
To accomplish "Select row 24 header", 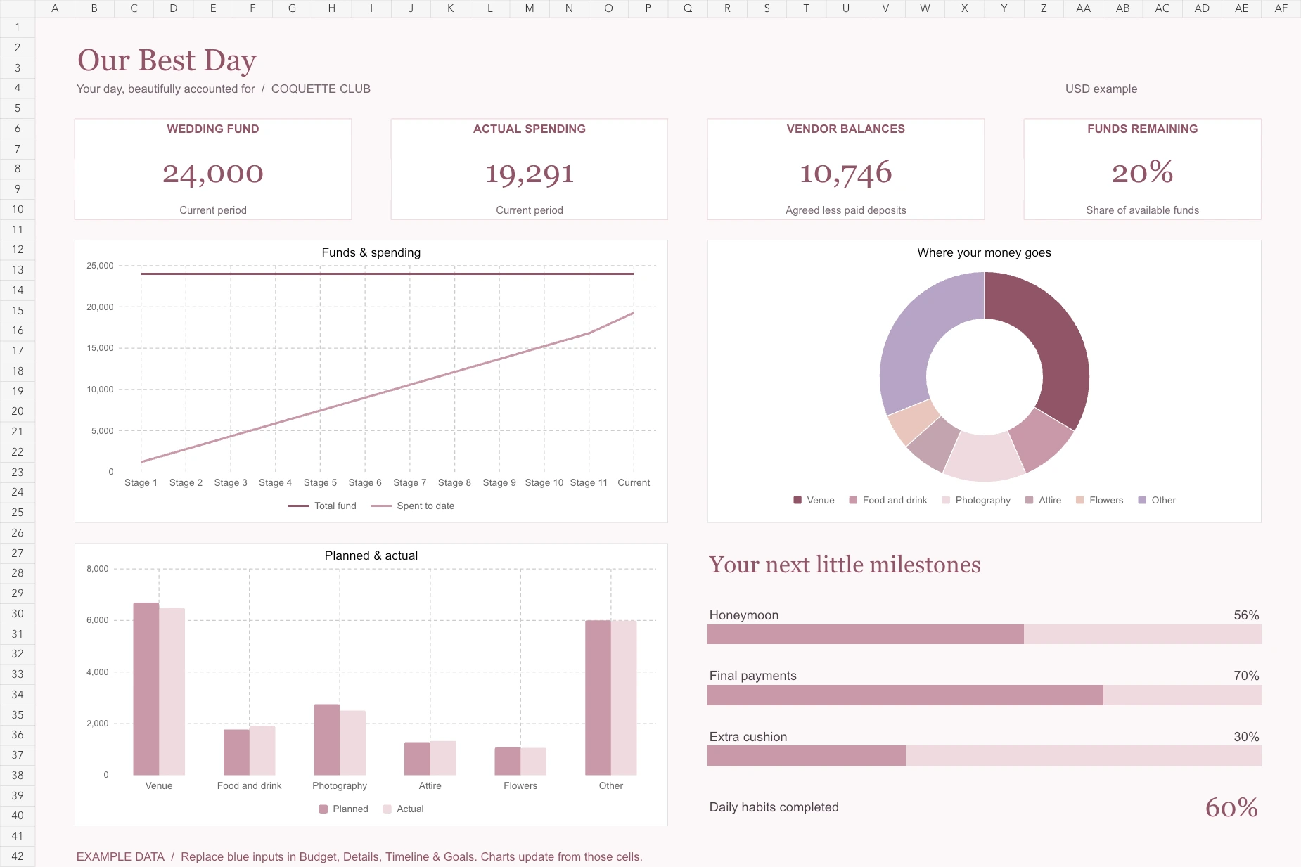I will click(x=18, y=492).
